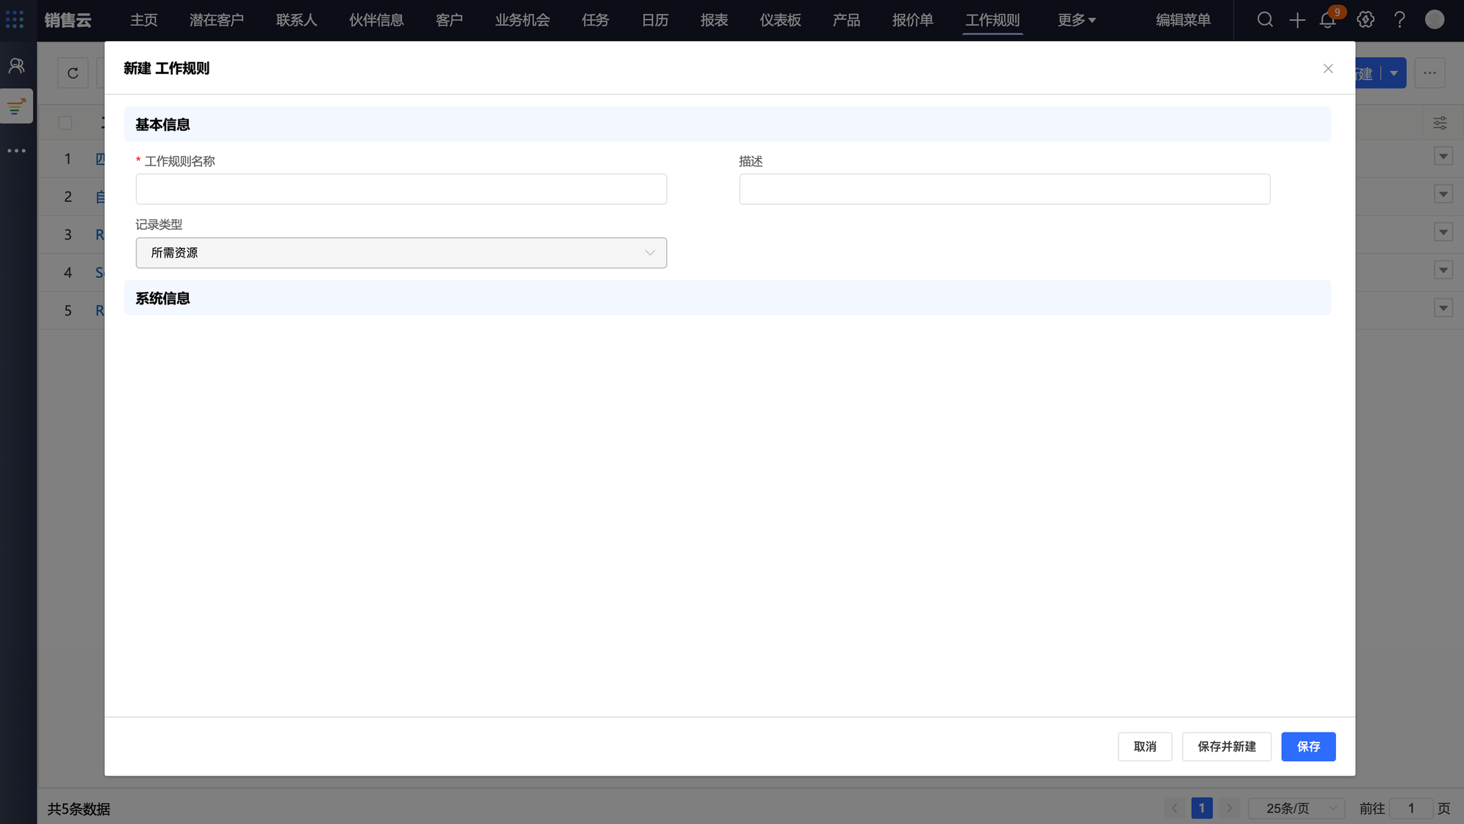The height and width of the screenshot is (824, 1464).
Task: Open the 25条/页 page size dropdown
Action: (x=1296, y=808)
